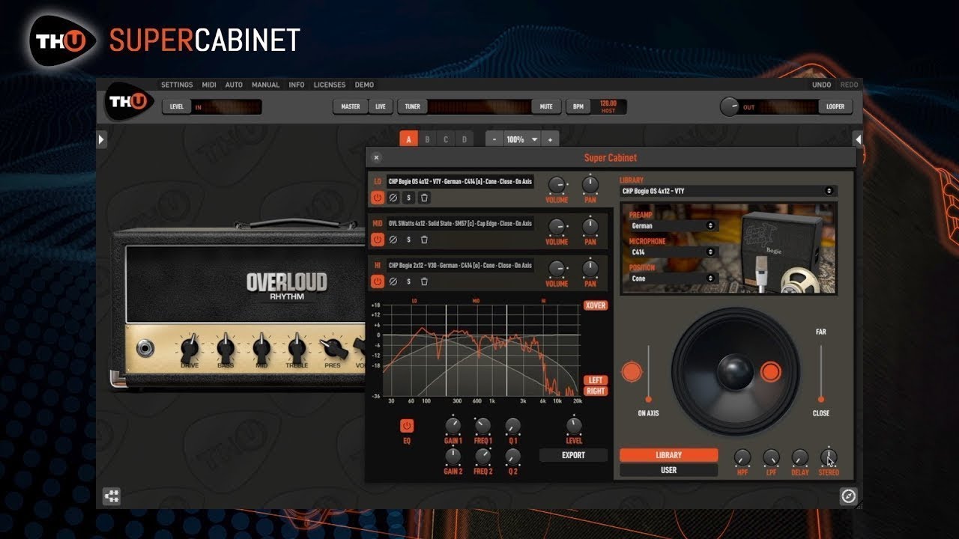This screenshot has height=539, width=959.
Task: Click the MID band PAN knob
Action: (x=590, y=227)
